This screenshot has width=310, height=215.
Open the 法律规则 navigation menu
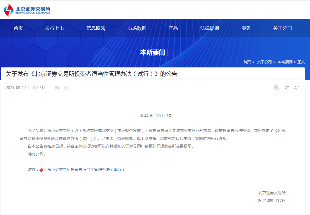[209, 28]
